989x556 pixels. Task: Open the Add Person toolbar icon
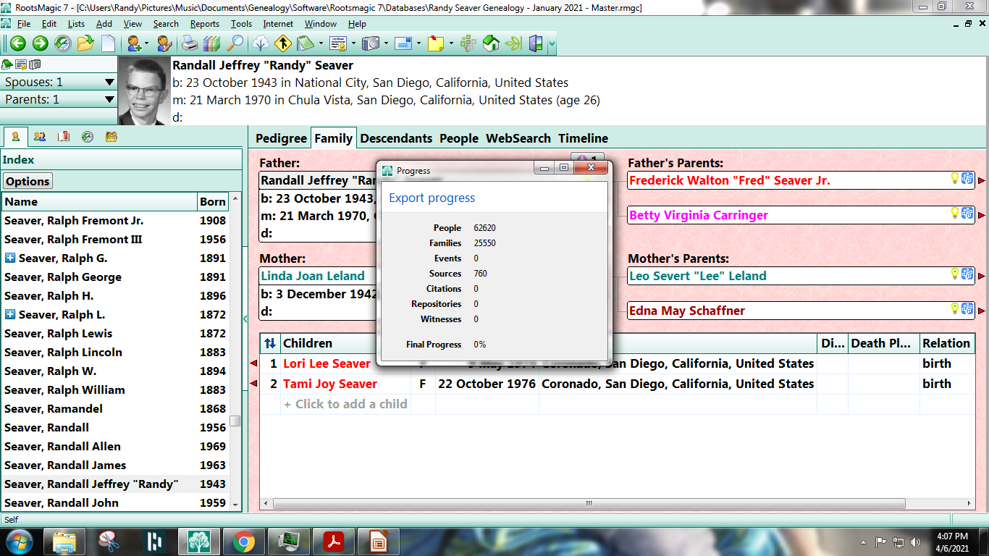[x=135, y=43]
